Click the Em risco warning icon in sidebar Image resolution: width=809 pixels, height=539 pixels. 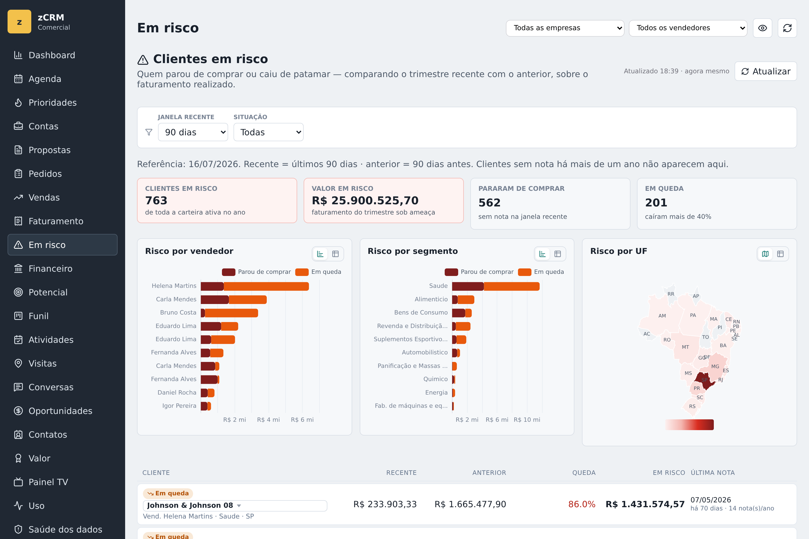18,245
